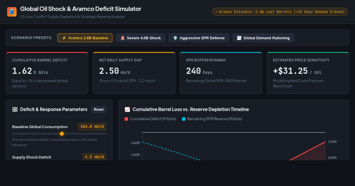This screenshot has height=186, width=355.
Task: Click the Aramco Estimate 2.6B Lost Barrels badge
Action: (280, 12)
